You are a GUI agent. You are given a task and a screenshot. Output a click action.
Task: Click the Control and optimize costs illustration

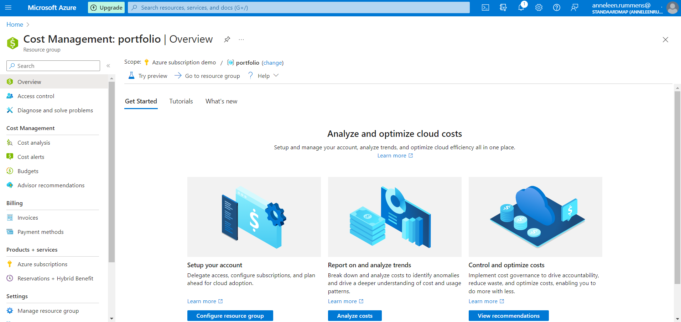[x=535, y=217]
